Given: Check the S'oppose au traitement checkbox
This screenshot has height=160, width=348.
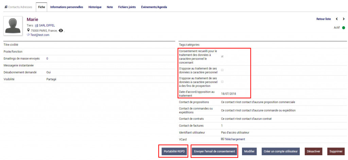Looking at the screenshot, I should [222, 70].
